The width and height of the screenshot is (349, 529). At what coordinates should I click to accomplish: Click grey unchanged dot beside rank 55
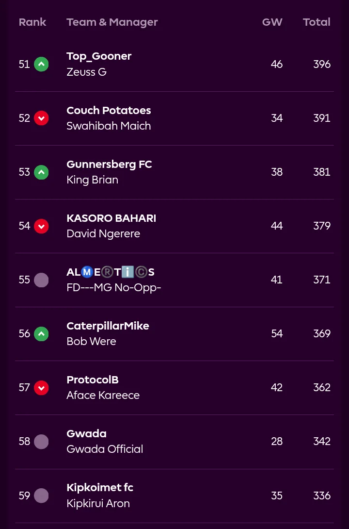pos(41,280)
